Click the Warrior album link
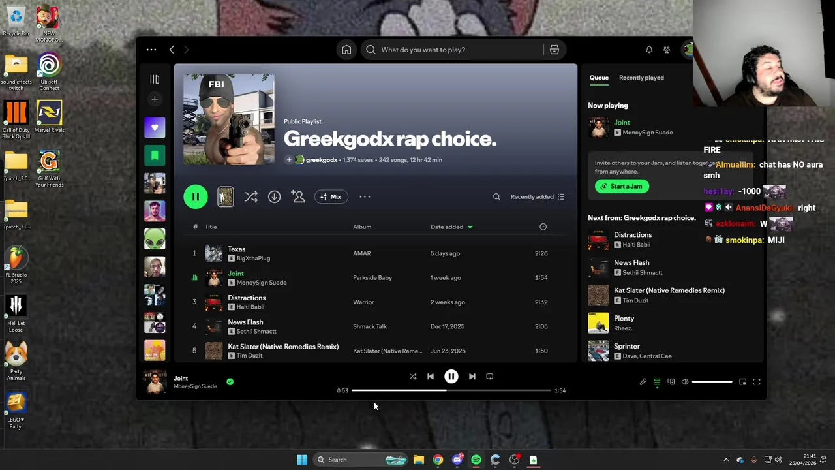The height and width of the screenshot is (470, 835). (x=363, y=302)
